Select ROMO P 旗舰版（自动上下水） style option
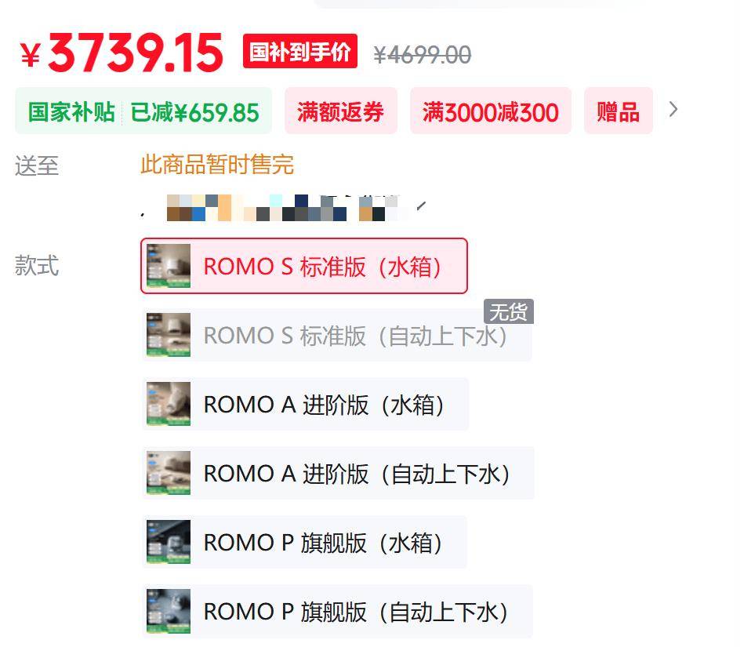 point(337,611)
